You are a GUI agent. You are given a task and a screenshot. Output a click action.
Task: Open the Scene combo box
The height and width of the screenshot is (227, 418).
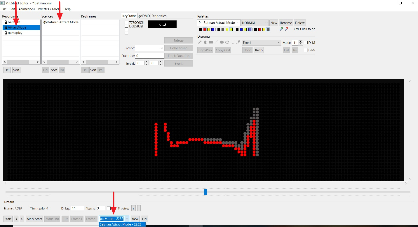(x=149, y=48)
